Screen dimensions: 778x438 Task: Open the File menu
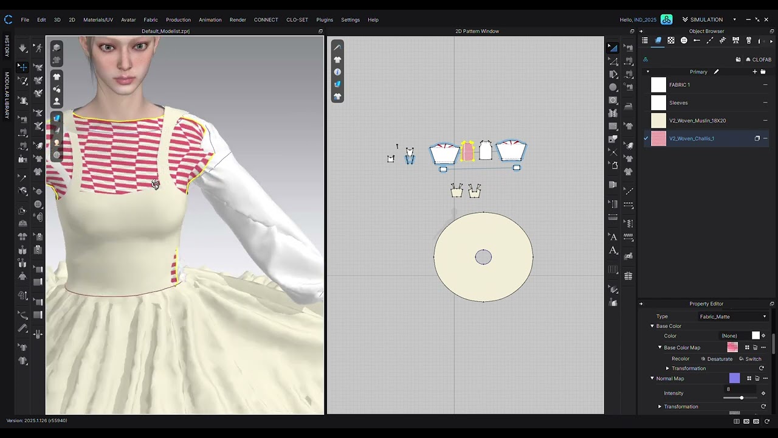[x=25, y=19]
